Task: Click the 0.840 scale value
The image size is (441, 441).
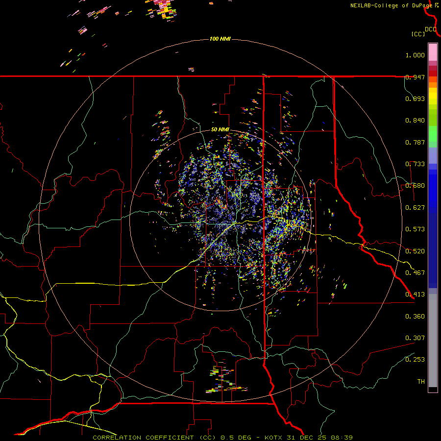Action: pos(415,121)
